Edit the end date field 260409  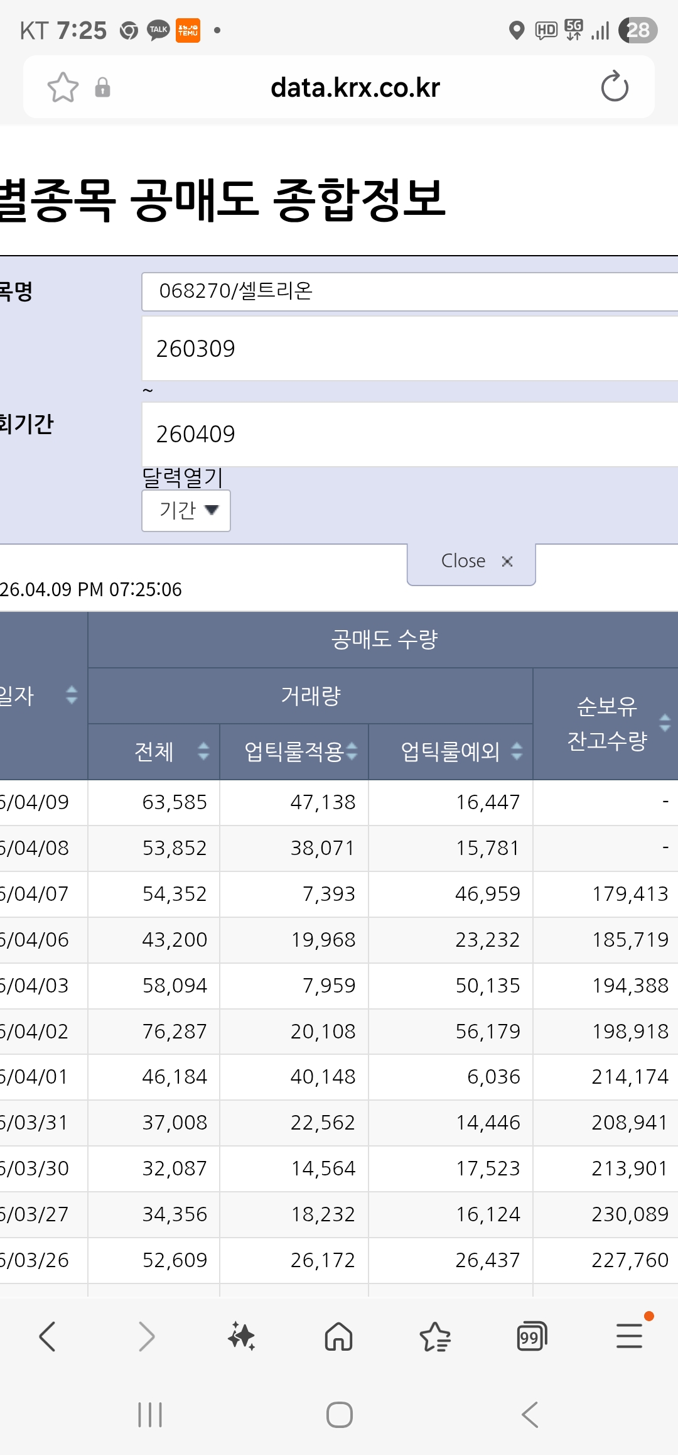pos(408,434)
